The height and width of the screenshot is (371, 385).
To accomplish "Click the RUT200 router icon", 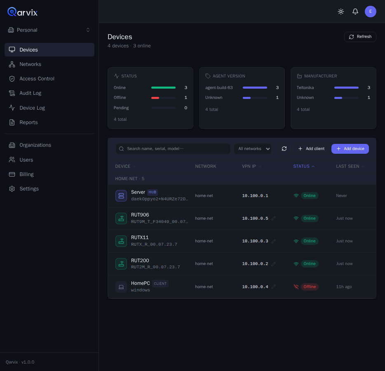I will 121,264.
